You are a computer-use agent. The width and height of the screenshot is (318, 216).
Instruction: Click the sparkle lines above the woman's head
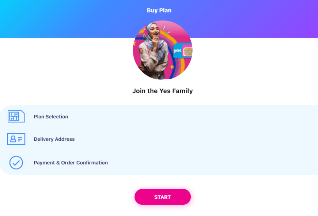(x=167, y=29)
